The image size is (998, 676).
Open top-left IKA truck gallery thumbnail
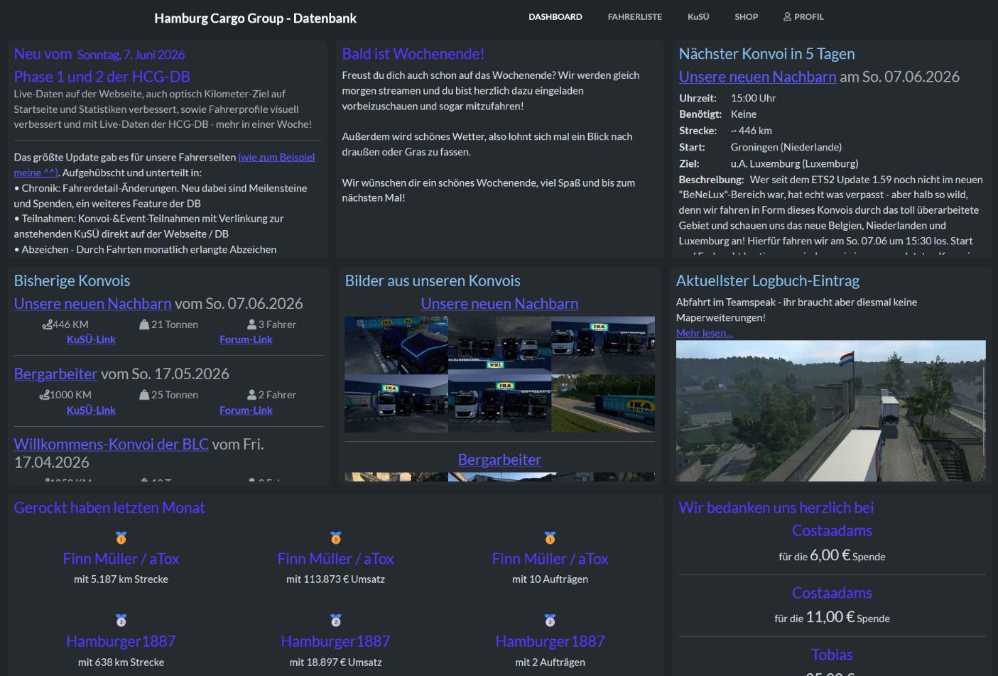coord(396,345)
